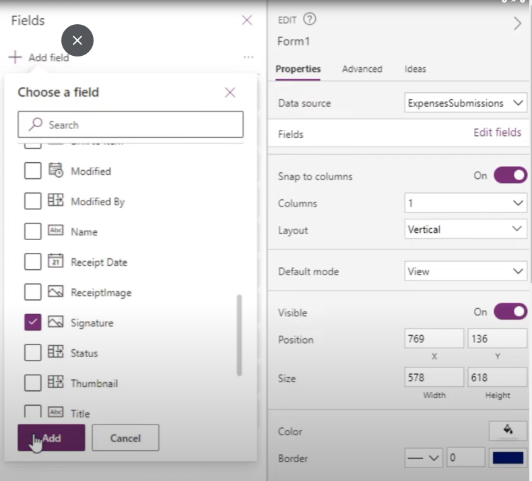The width and height of the screenshot is (532, 481).
Task: Check the Modified By field checkbox
Action: click(33, 201)
